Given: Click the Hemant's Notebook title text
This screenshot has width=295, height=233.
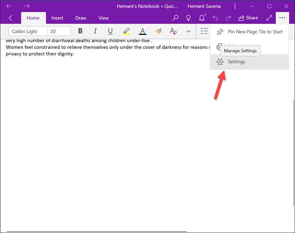Looking at the screenshot, I should (x=147, y=6).
